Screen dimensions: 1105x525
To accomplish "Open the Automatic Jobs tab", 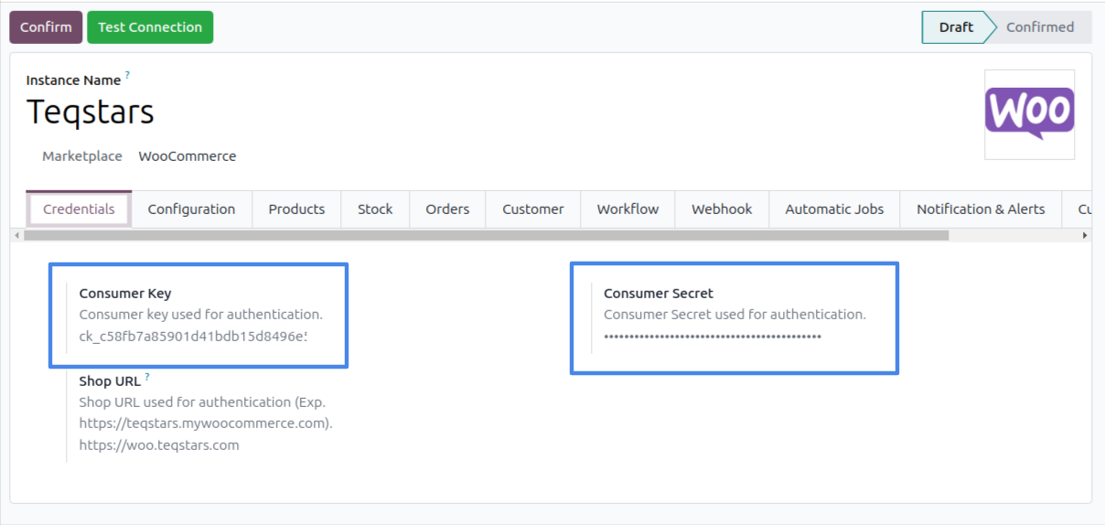I will 834,209.
